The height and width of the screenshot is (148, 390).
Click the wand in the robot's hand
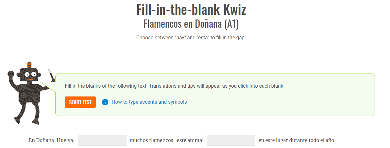51,75
